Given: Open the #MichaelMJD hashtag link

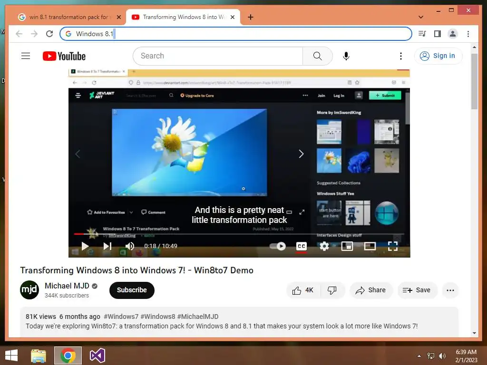Looking at the screenshot, I should click(198, 317).
